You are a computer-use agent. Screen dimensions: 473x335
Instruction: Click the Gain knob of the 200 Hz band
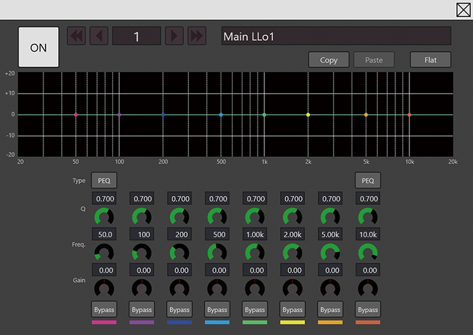[180, 288]
